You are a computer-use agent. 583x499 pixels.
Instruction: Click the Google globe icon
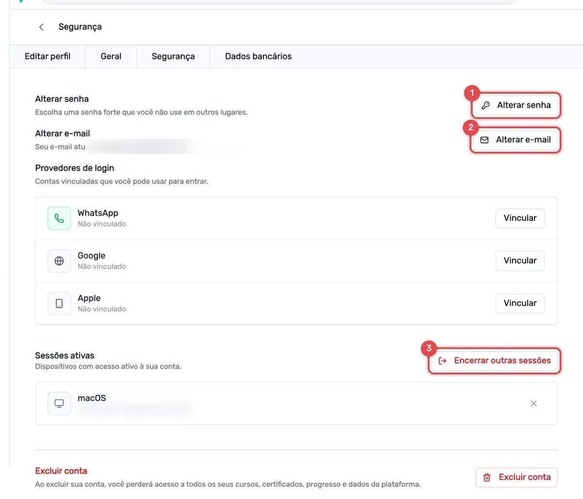59,261
